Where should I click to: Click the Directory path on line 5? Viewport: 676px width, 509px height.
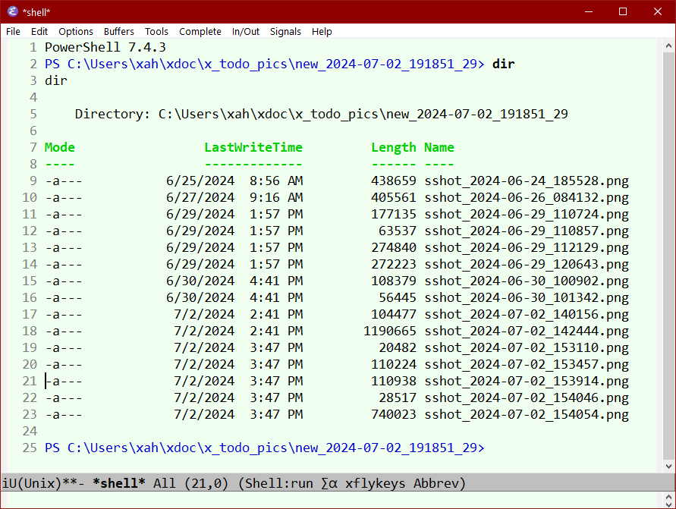point(363,114)
